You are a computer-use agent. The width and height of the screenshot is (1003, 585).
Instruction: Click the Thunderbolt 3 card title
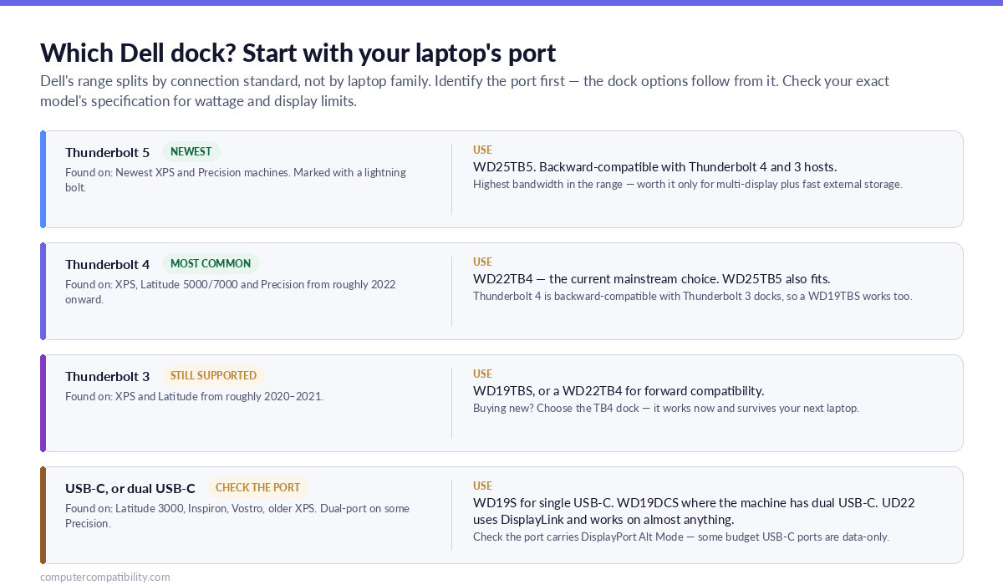[x=107, y=376]
